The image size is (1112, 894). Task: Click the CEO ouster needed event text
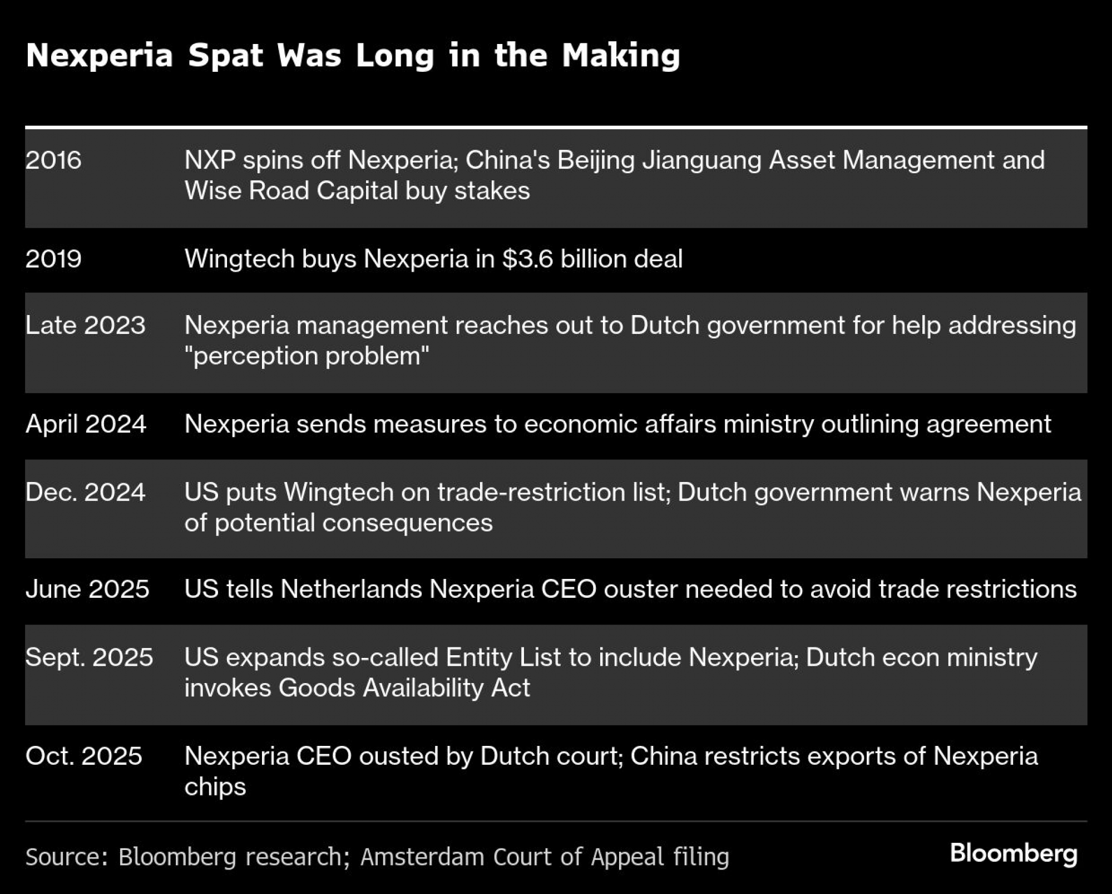point(630,589)
